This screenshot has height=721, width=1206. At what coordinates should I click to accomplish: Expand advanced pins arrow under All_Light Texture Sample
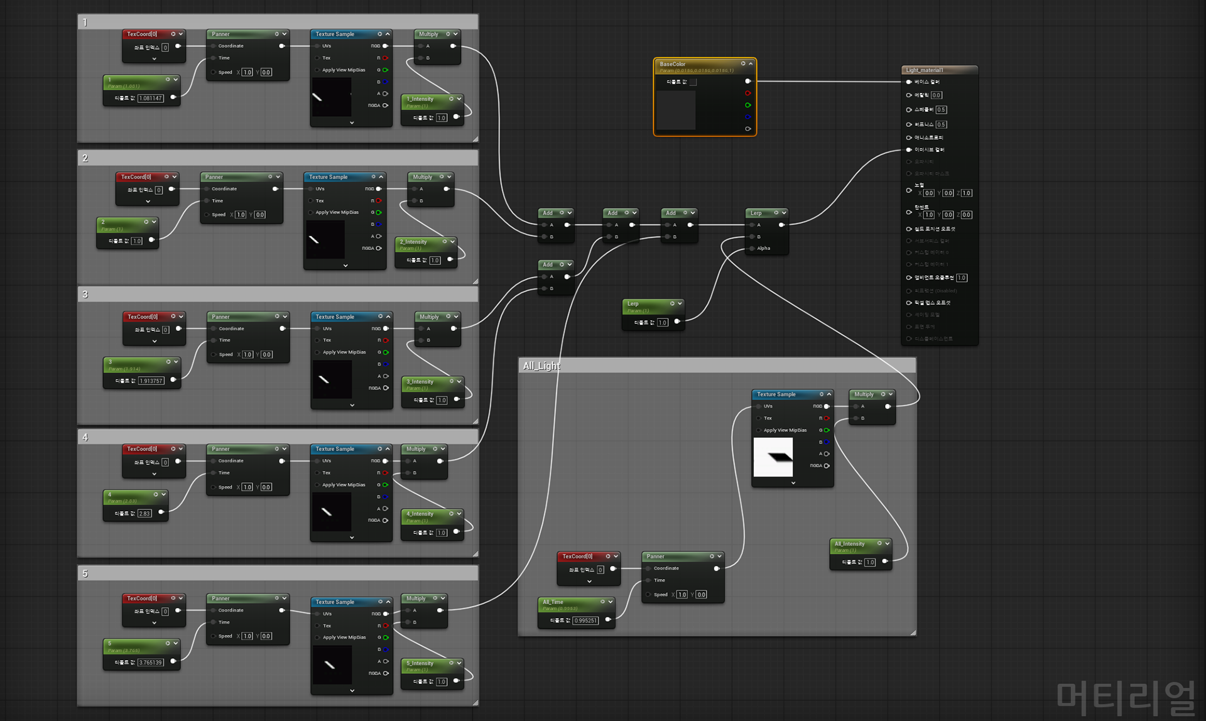pos(793,483)
